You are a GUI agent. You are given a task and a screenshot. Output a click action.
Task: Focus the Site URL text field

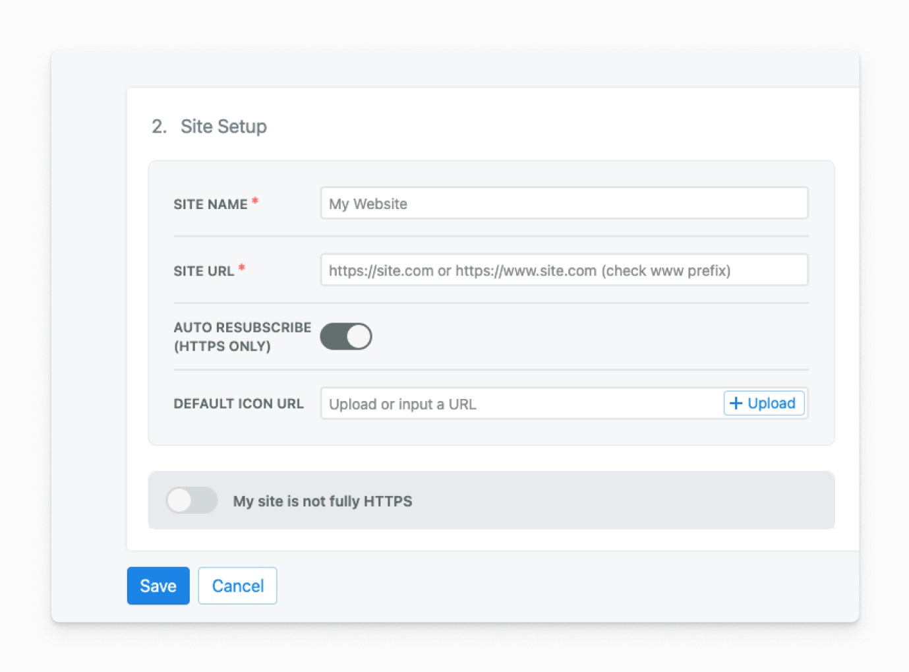click(x=564, y=270)
